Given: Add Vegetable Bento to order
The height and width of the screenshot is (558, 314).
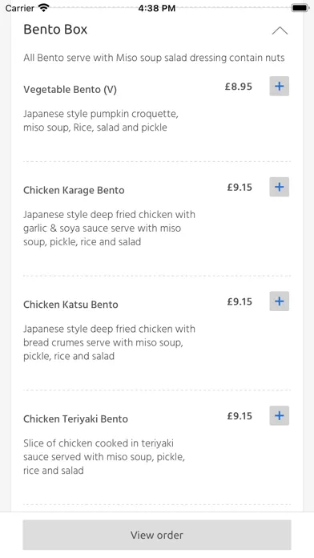Looking at the screenshot, I should tap(279, 86).
